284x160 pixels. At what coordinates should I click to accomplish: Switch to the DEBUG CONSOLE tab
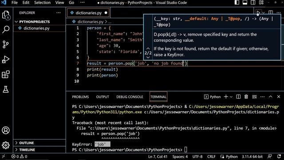pos(130,97)
